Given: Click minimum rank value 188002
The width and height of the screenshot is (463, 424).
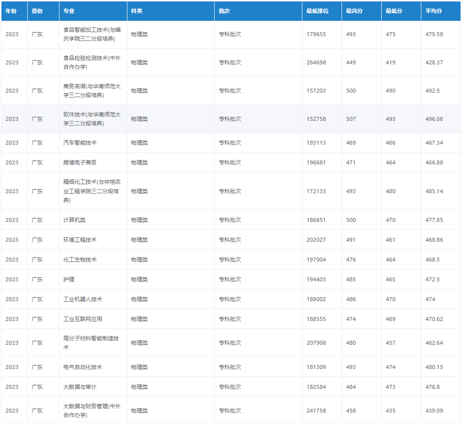Looking at the screenshot, I should point(316,299).
